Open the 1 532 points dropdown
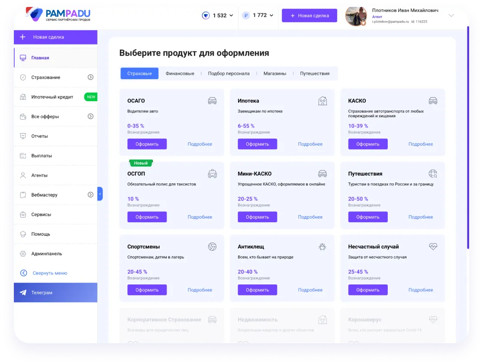The width and height of the screenshot is (483, 364). 218,16
